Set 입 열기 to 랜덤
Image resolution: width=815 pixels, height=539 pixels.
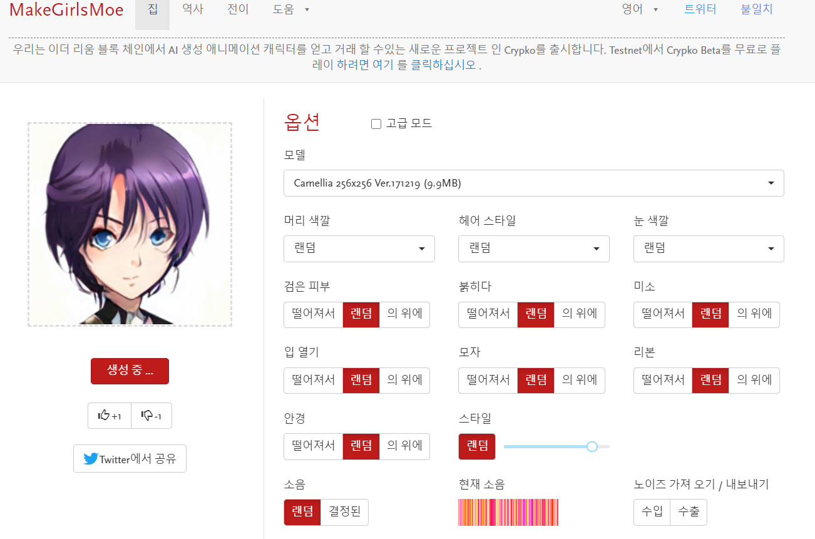[x=361, y=380]
